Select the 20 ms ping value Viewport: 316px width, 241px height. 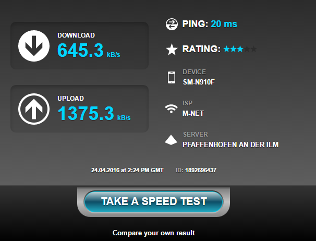(x=224, y=24)
